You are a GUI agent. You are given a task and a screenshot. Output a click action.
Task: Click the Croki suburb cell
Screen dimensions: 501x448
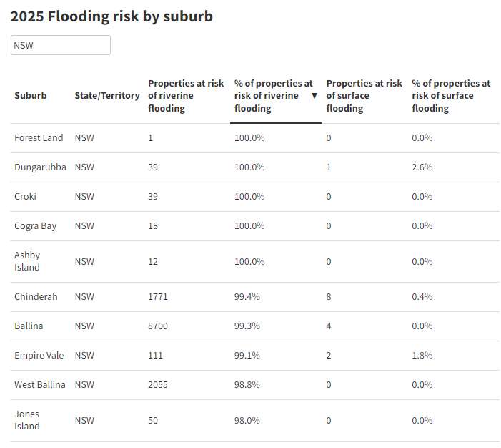coord(25,197)
